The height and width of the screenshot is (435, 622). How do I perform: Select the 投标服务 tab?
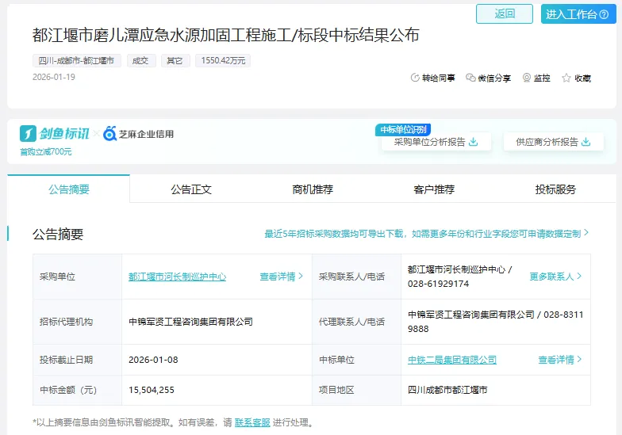555,189
